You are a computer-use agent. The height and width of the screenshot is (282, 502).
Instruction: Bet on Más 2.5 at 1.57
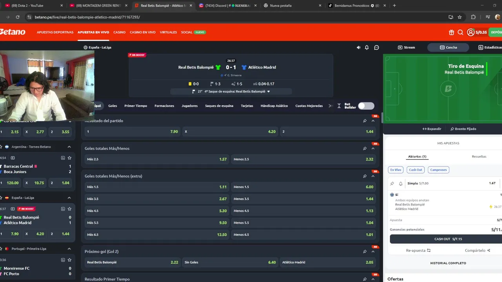[x=157, y=159]
